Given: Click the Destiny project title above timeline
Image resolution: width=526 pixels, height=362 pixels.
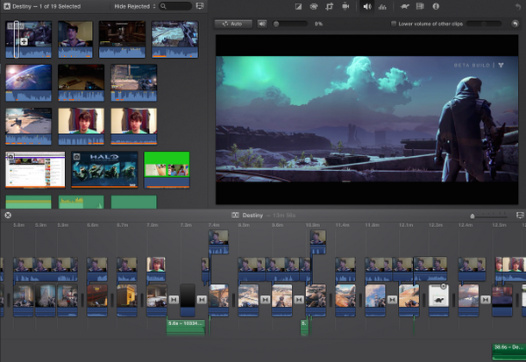Looking at the screenshot, I should pyautogui.click(x=252, y=215).
